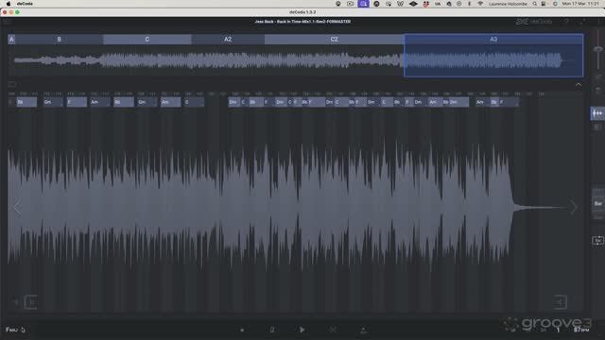Open the Apple menu
Viewport: 605px width, 340px height.
[9, 4]
